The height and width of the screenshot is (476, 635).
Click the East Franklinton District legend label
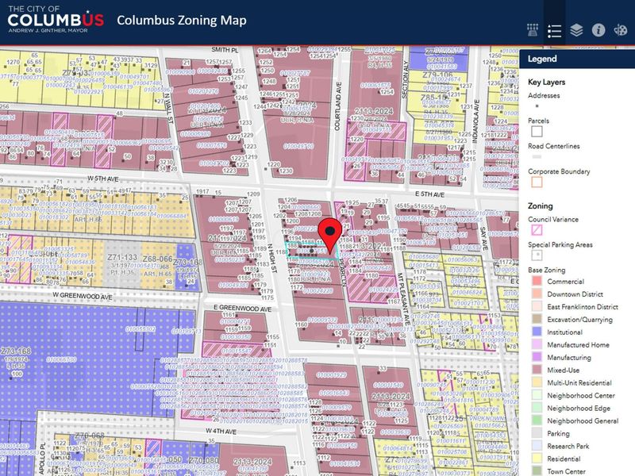point(583,307)
